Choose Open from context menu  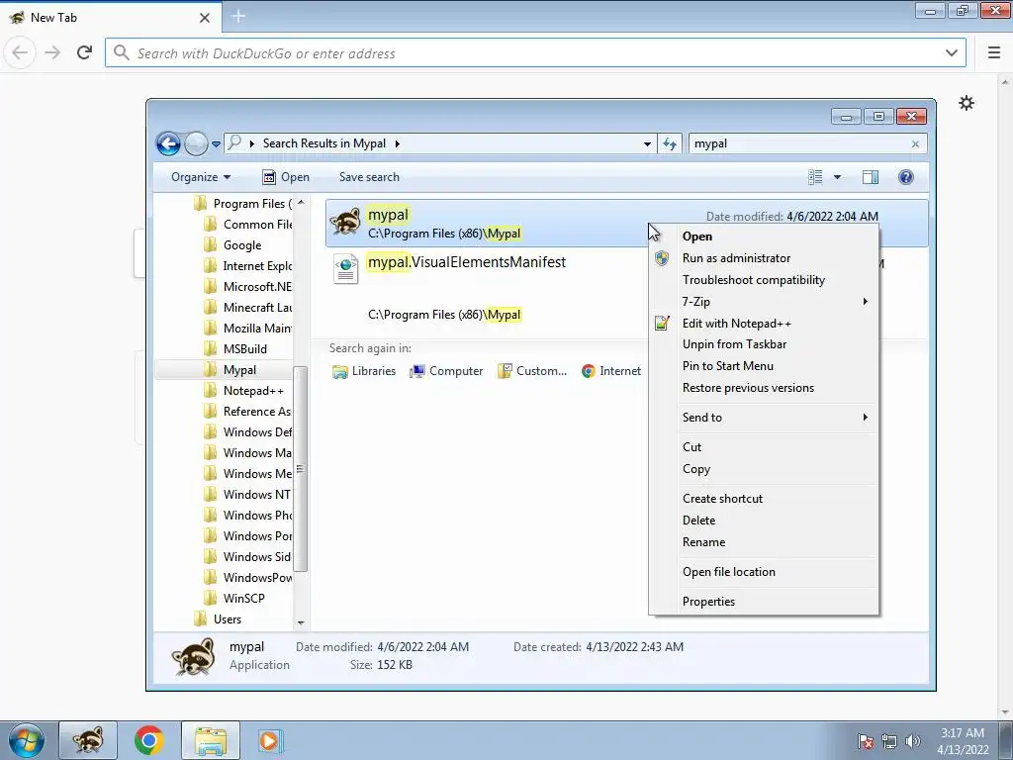click(x=765, y=237)
